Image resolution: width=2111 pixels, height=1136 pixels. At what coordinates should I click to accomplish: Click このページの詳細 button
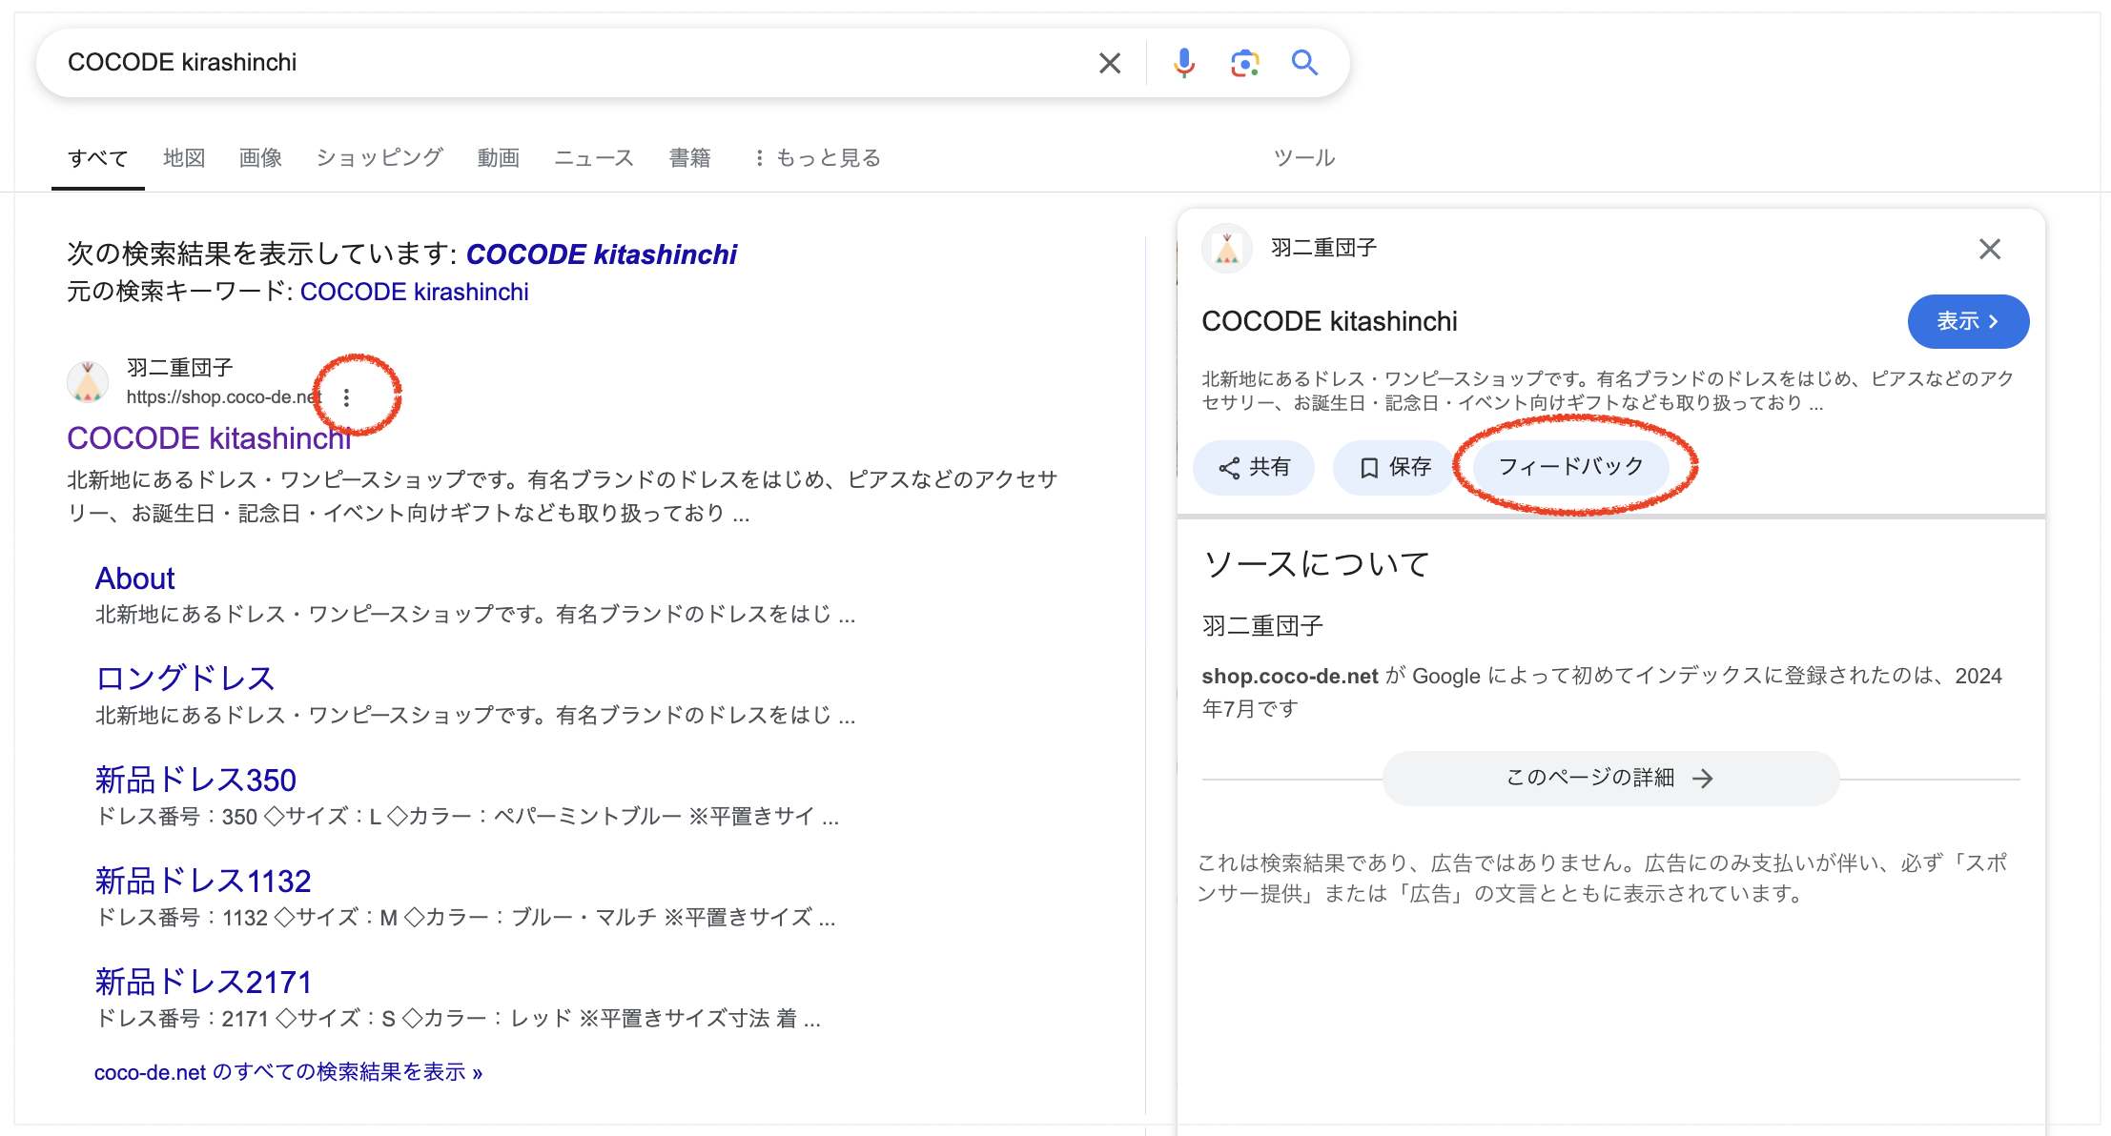pos(1610,779)
